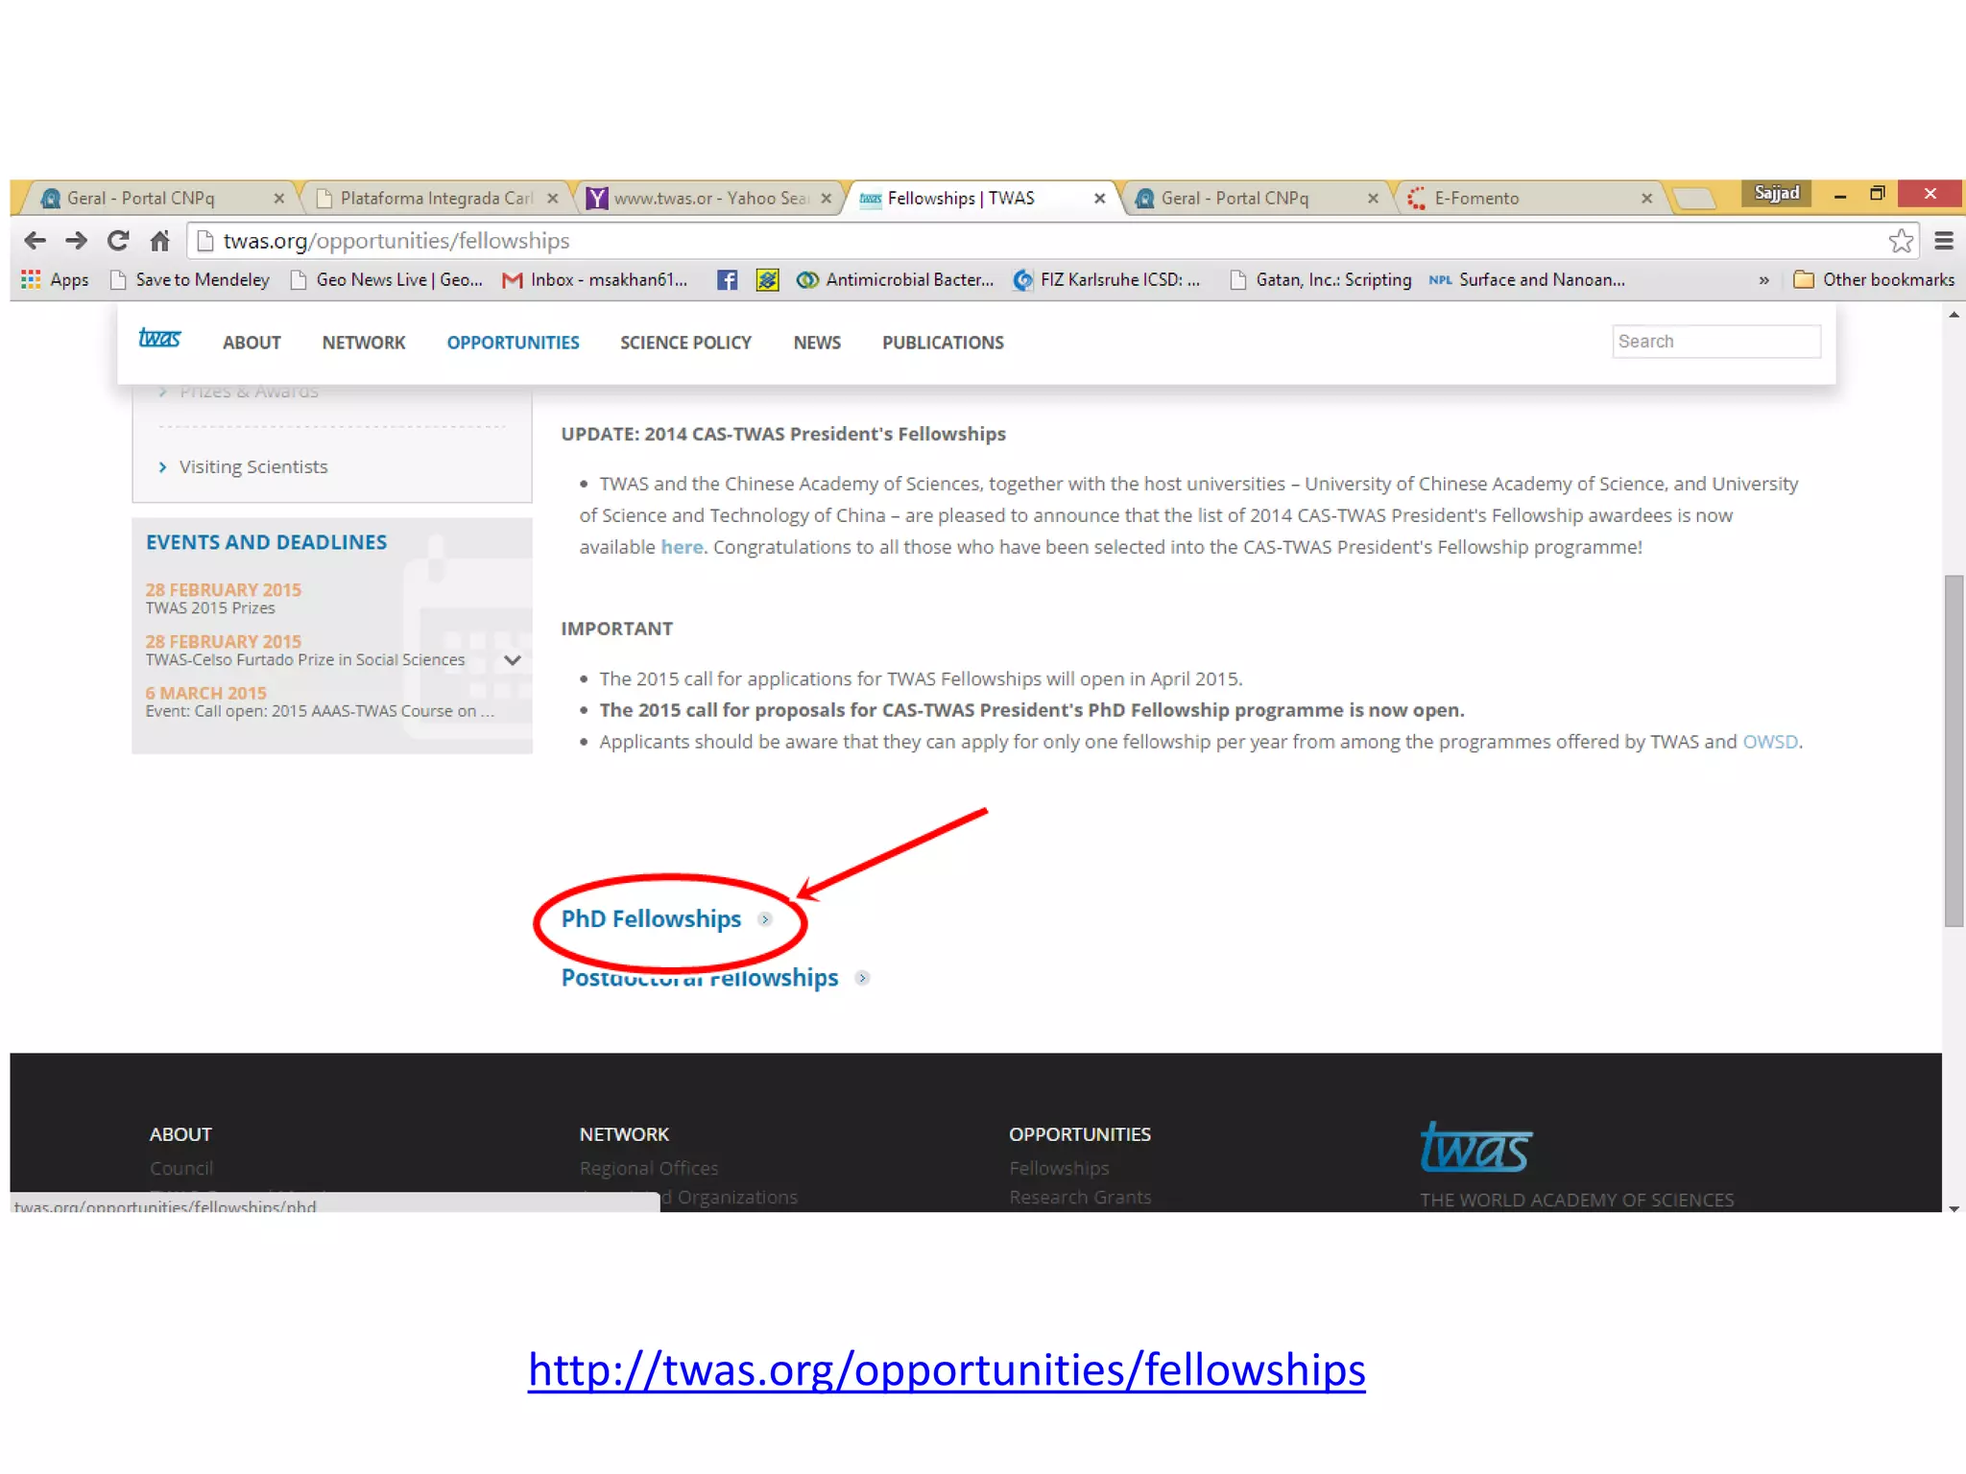Screen dimensions: 1966x1474
Task: Click the scrollbar up arrow
Action: (1954, 315)
